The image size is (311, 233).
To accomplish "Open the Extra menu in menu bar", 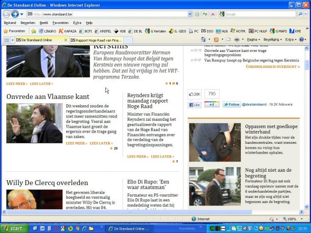I will click(77, 23).
